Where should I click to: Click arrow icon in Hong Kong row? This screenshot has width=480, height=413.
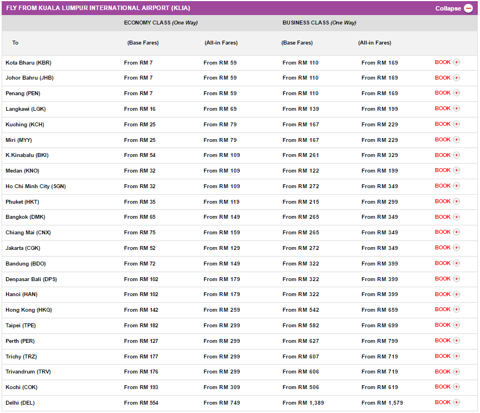coord(457,309)
